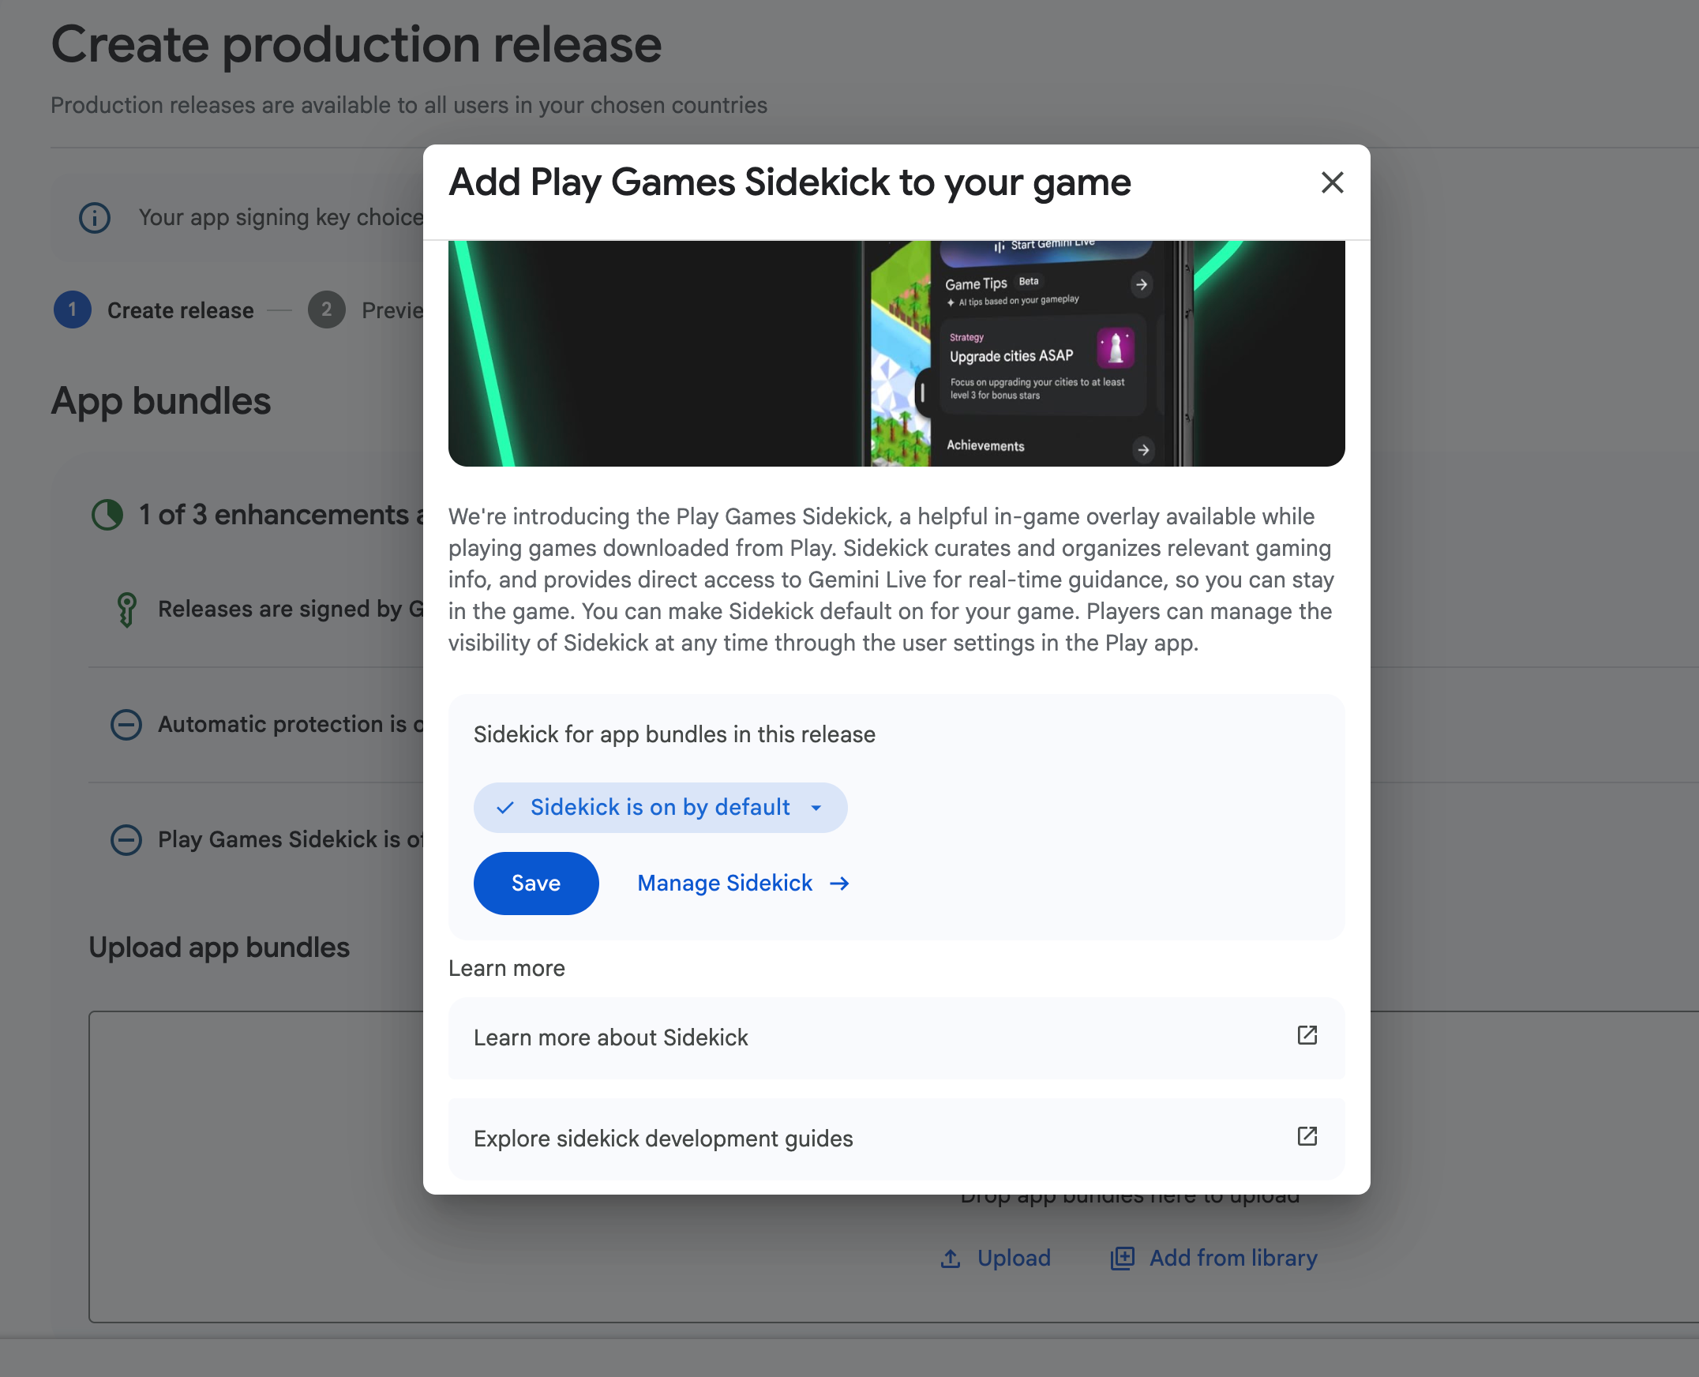This screenshot has width=1699, height=1377.
Task: Click the 'App bundles' heading
Action: [161, 401]
